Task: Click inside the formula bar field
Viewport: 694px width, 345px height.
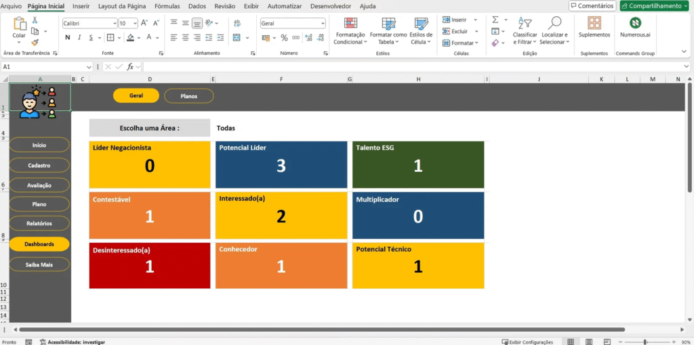Action: coord(407,67)
